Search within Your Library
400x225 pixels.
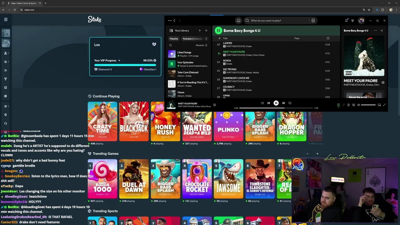[170, 45]
